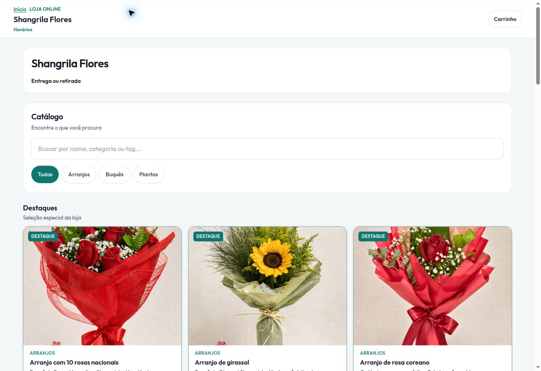Select the Todas category filter
Viewport: 541px width, 371px height.
45,174
